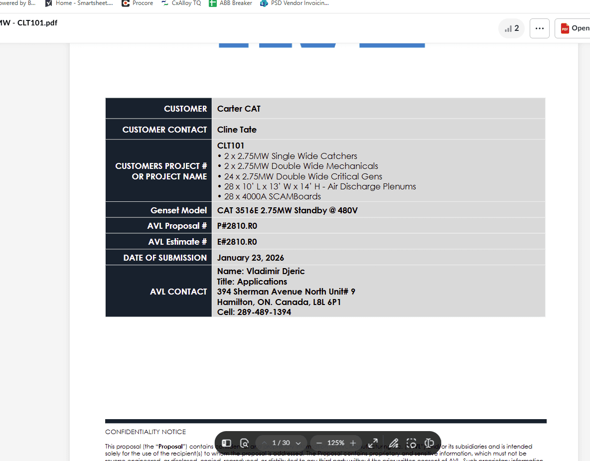Click the line 28 x 4000A SCAMBoards
This screenshot has height=461, width=590.
(x=270, y=196)
